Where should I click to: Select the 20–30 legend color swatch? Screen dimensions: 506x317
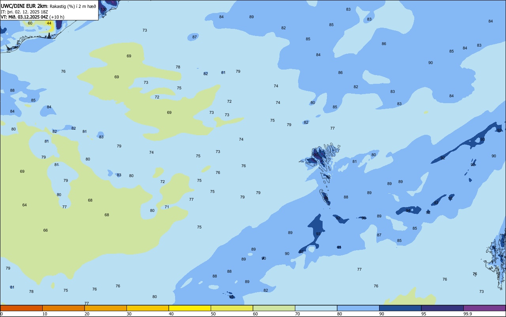(106, 308)
